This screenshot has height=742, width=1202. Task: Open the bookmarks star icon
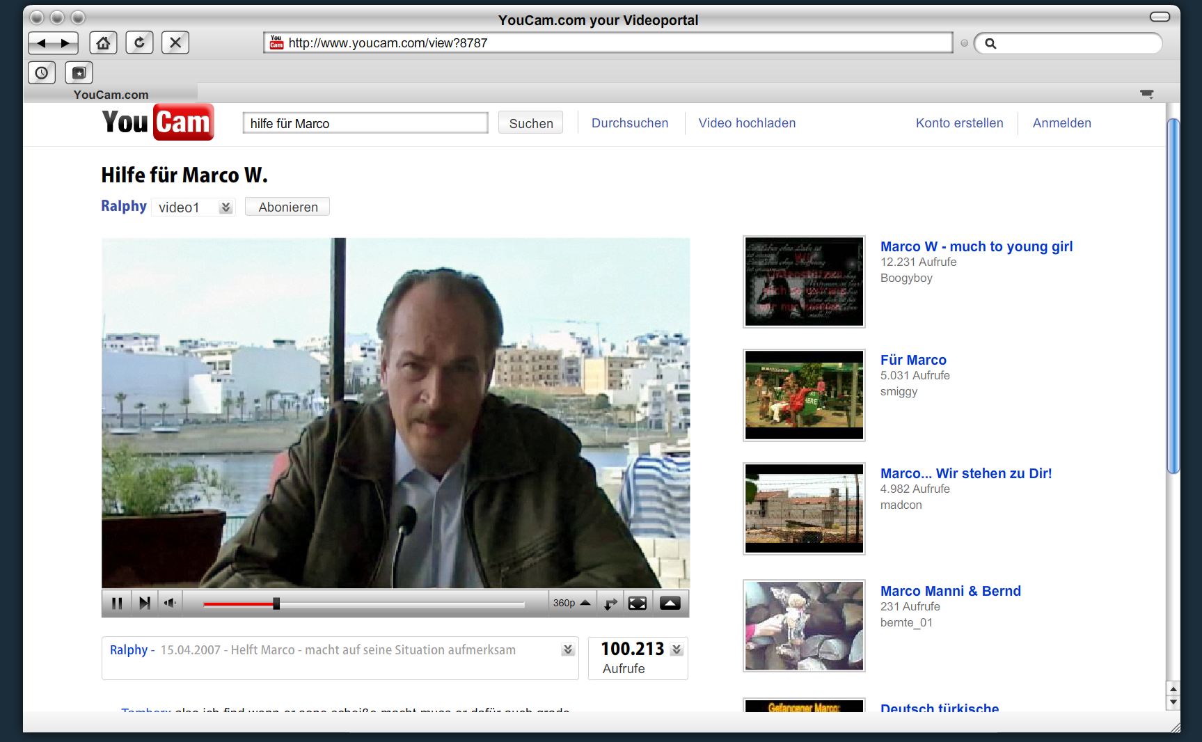tap(79, 73)
